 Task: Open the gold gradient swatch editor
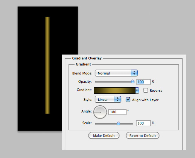tap(114, 90)
